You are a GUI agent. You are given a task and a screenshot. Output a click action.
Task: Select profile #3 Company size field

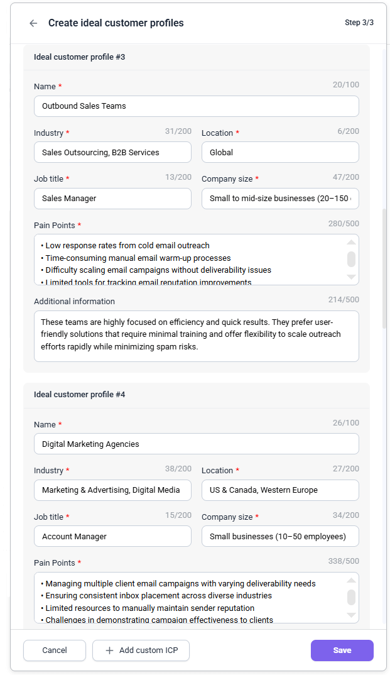coord(280,198)
